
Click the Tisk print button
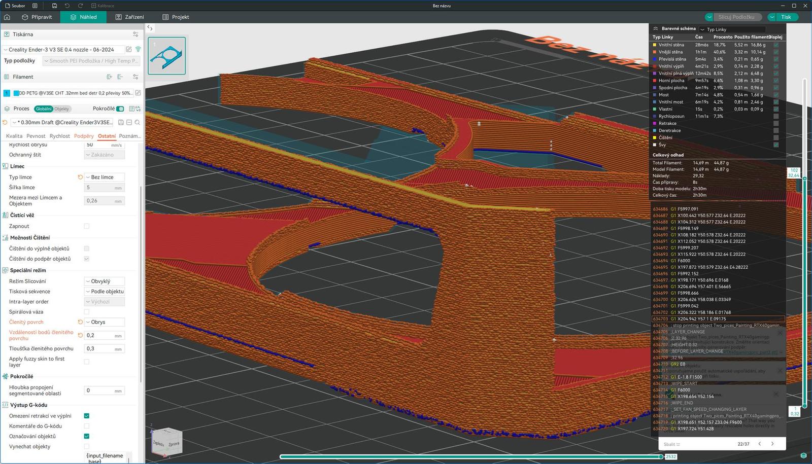point(786,17)
